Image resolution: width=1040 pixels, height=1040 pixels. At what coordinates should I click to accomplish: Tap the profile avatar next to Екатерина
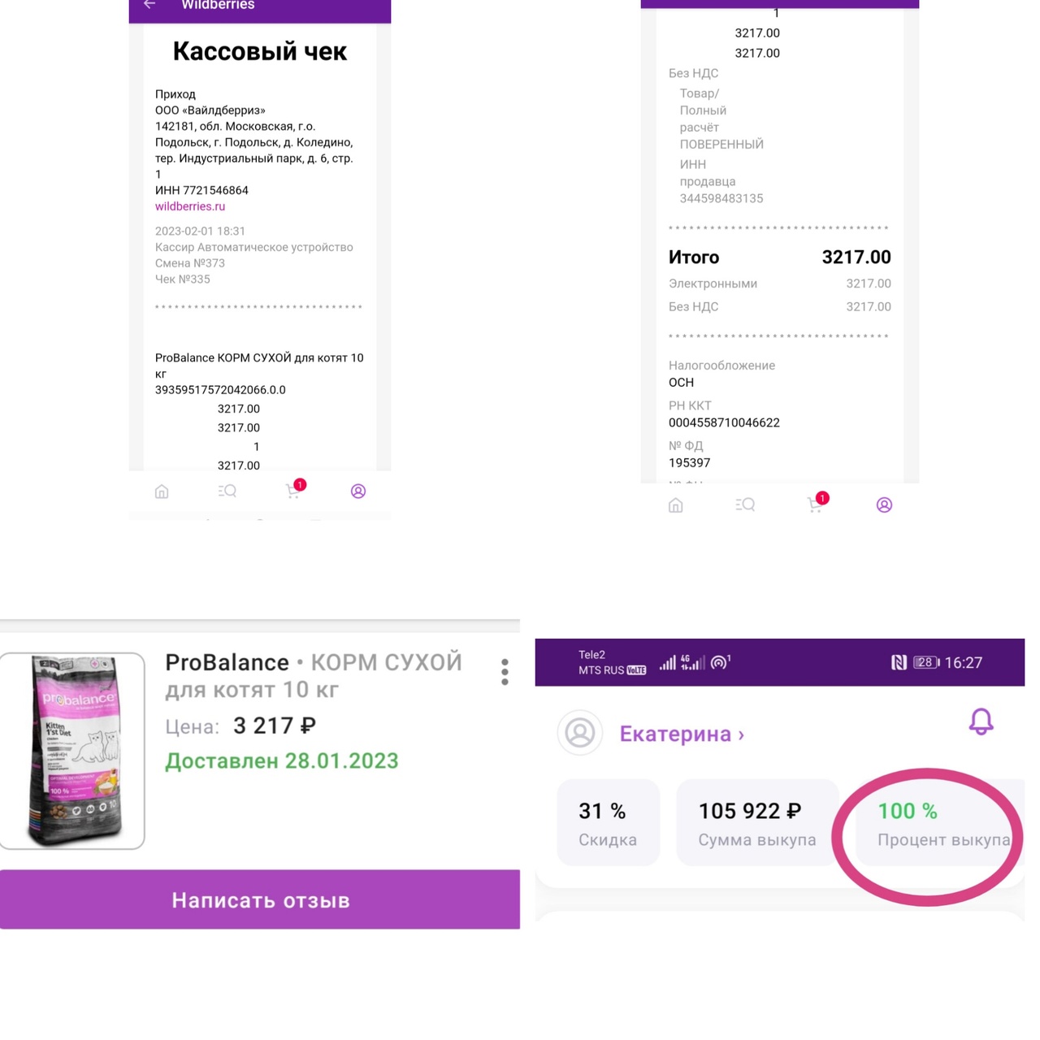coord(579,733)
